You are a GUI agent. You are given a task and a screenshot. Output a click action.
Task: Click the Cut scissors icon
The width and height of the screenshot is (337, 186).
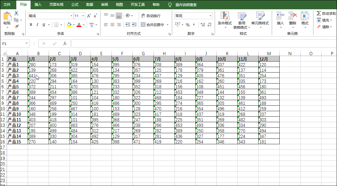[x=16, y=13]
